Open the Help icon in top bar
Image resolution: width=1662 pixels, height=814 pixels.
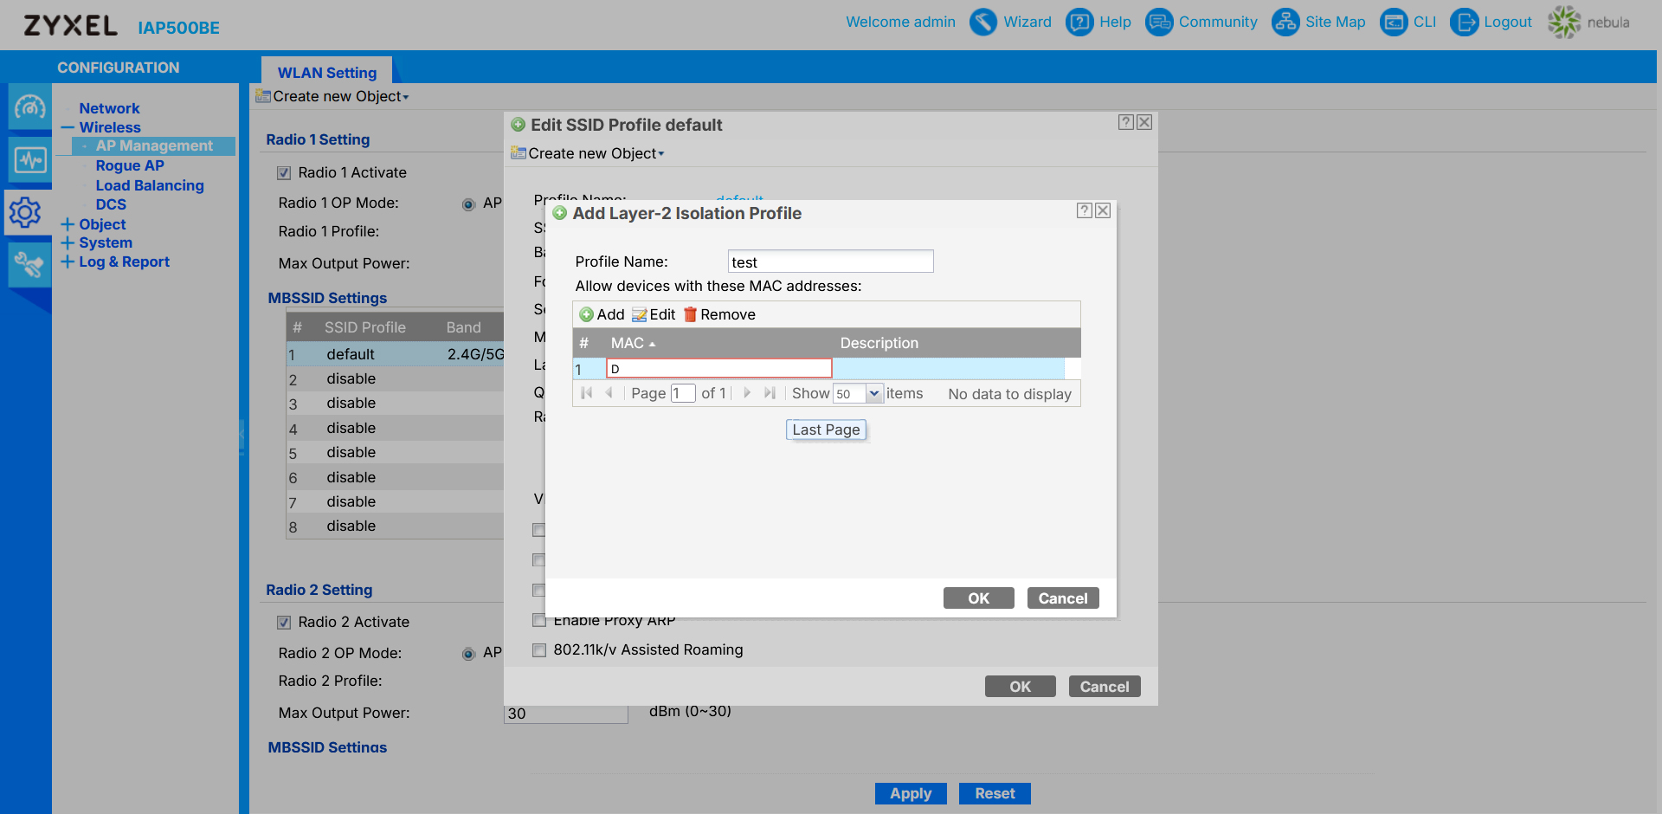[1079, 22]
